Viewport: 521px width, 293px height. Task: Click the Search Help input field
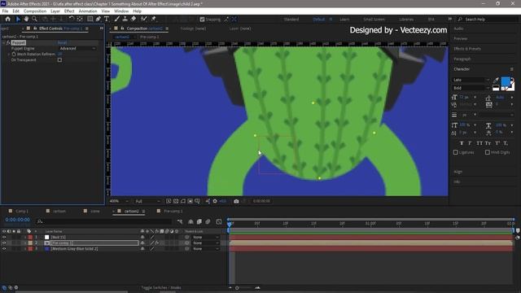[488, 20]
